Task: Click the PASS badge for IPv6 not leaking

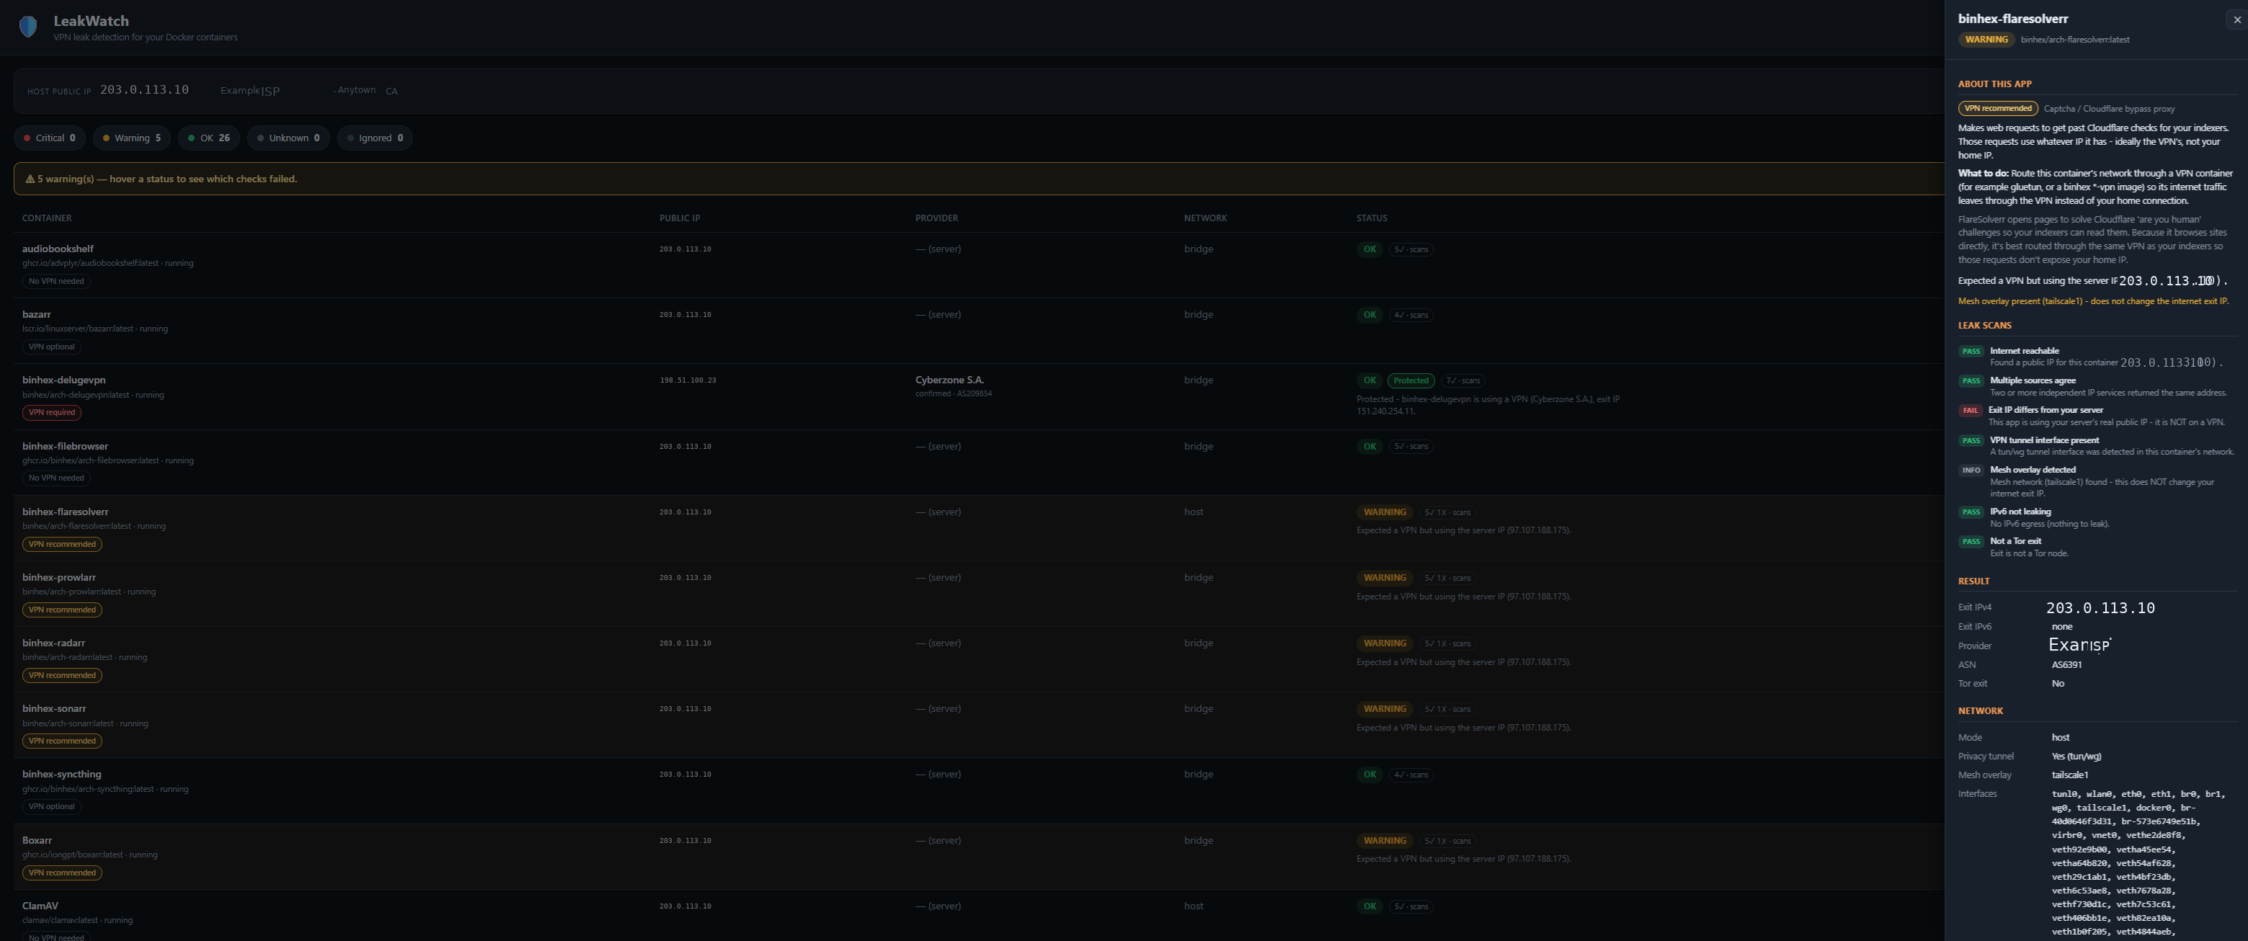Action: click(x=1971, y=512)
